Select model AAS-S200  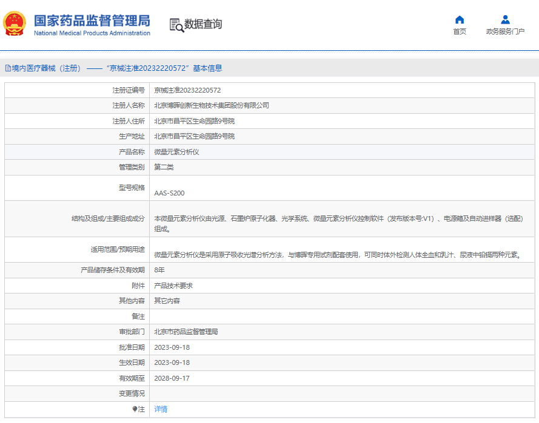point(169,193)
